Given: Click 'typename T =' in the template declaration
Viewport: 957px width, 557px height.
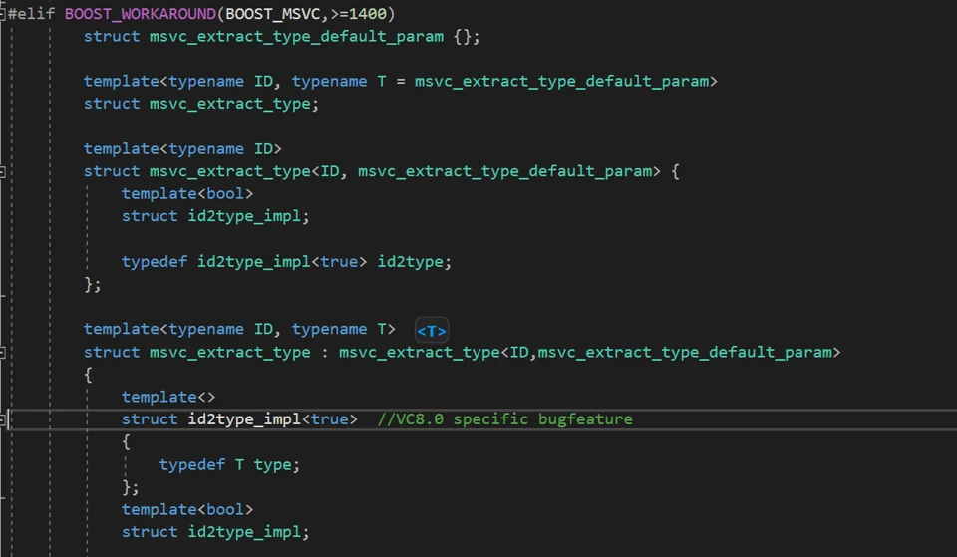Looking at the screenshot, I should click(x=349, y=81).
